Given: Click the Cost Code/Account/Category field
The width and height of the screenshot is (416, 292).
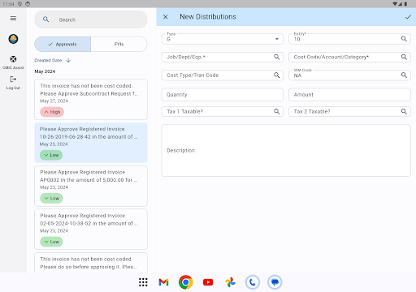Looking at the screenshot, I should [x=349, y=57].
